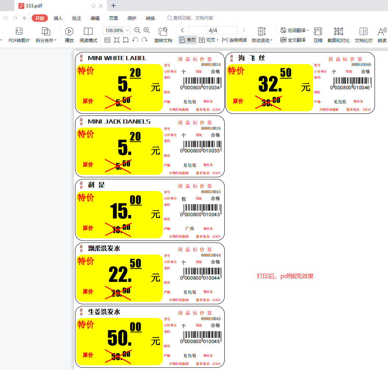This screenshot has height=370, width=388.
Task: Open the quick access customize dropdown
Action: pyautogui.click(x=24, y=18)
